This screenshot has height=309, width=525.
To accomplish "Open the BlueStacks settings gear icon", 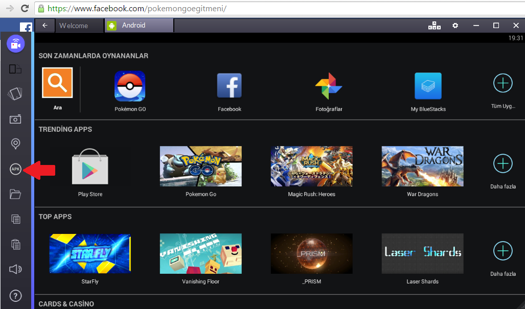I will tap(455, 26).
